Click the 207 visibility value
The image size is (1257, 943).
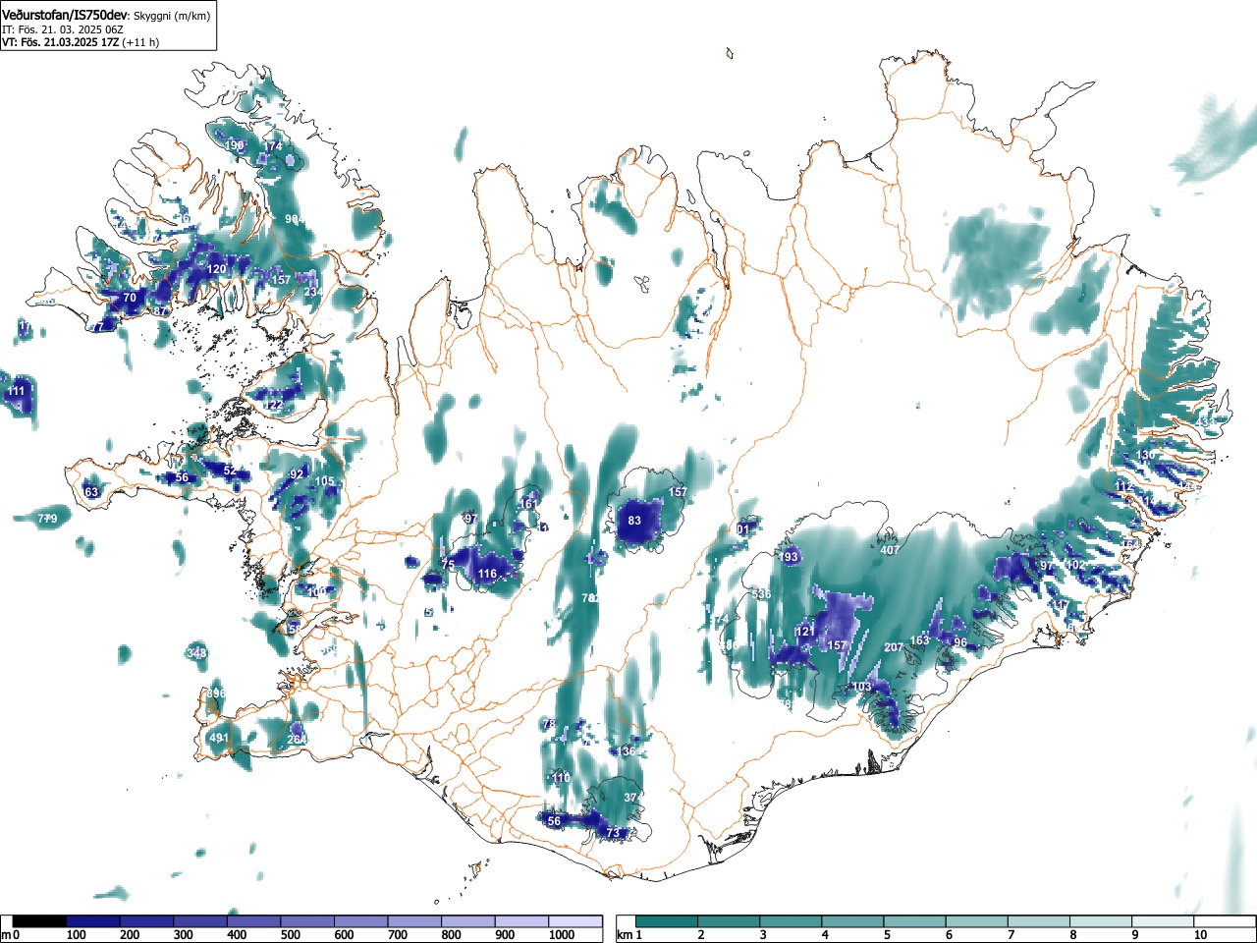pos(894,647)
